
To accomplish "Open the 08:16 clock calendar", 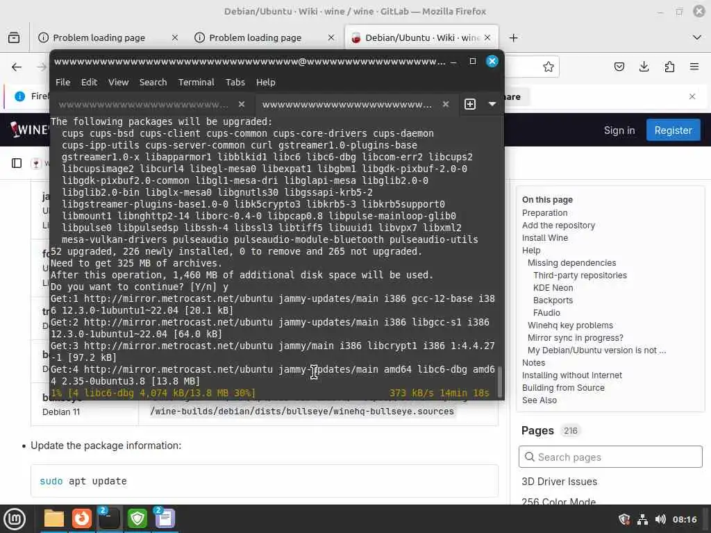I will click(684, 519).
